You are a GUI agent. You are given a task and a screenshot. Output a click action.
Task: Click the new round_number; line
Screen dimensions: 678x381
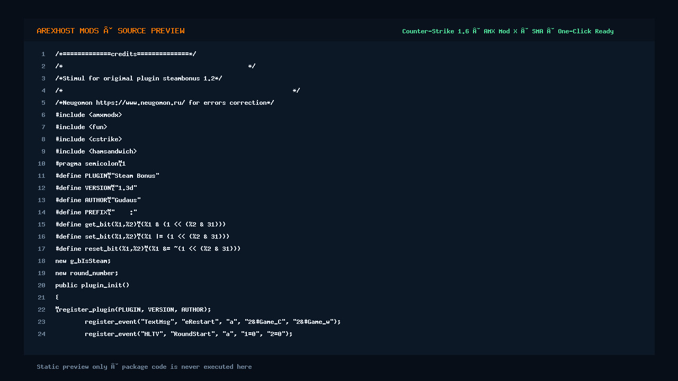point(87,273)
